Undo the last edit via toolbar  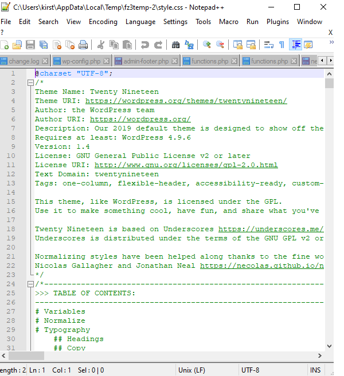[x=144, y=45]
